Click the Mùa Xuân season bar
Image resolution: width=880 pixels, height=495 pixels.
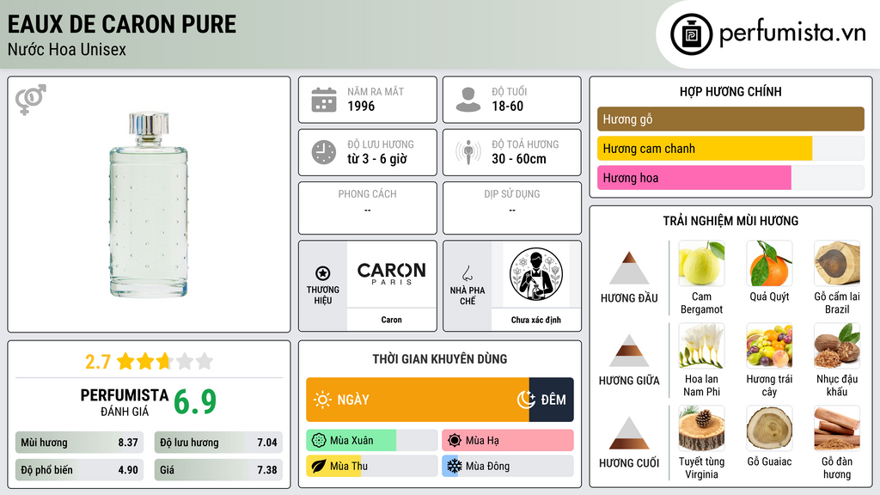tap(372, 441)
